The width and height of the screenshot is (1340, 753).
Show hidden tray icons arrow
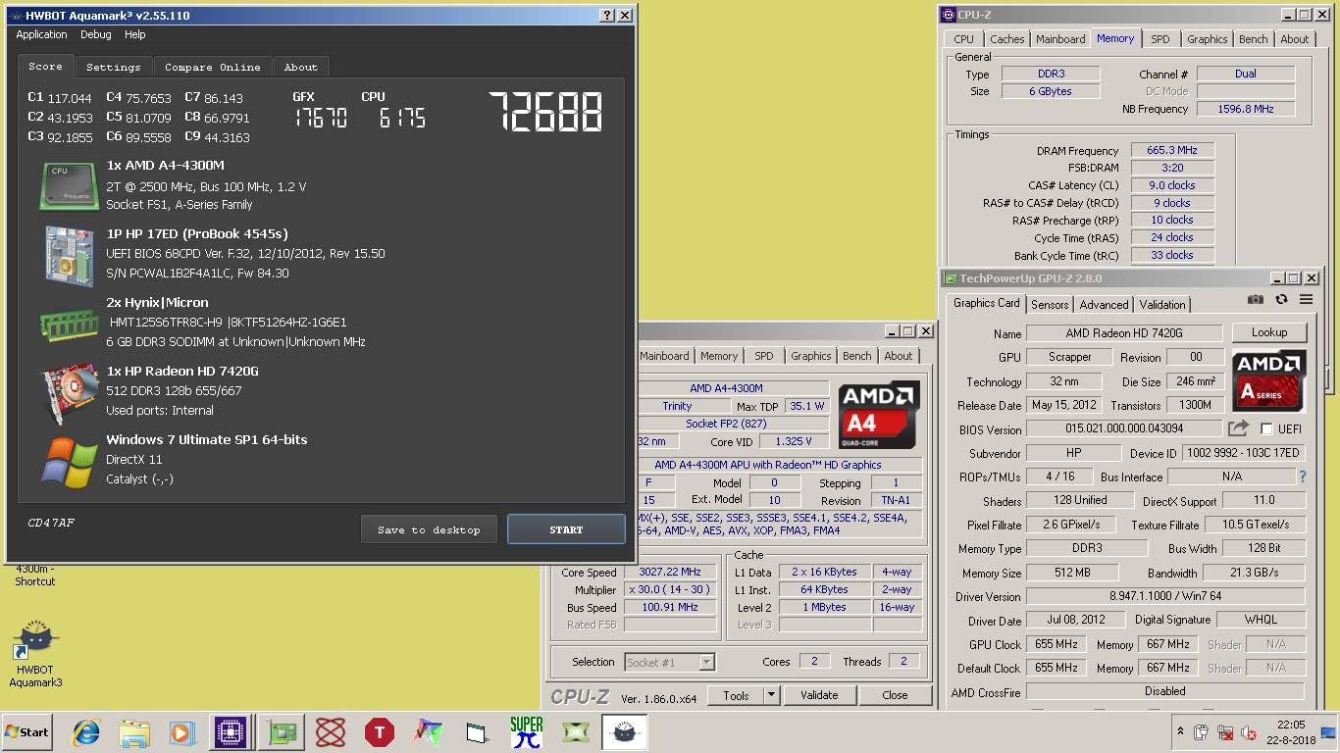tap(1180, 732)
